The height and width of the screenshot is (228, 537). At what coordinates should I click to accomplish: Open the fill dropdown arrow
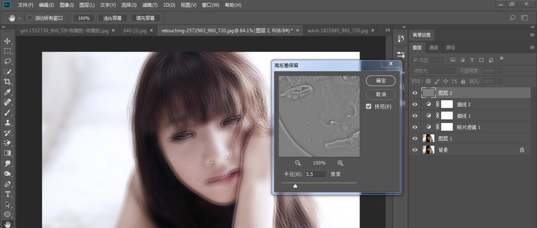500,82
